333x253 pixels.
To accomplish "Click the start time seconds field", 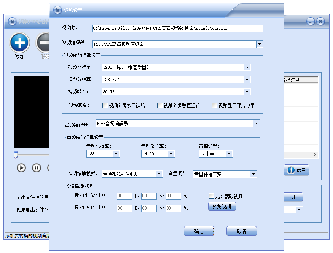I will (173, 196).
